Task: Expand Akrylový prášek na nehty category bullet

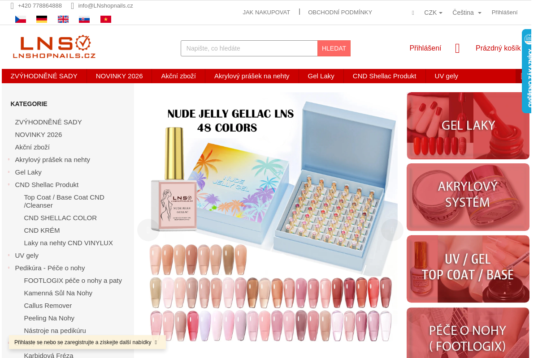Action: pyautogui.click(x=9, y=159)
